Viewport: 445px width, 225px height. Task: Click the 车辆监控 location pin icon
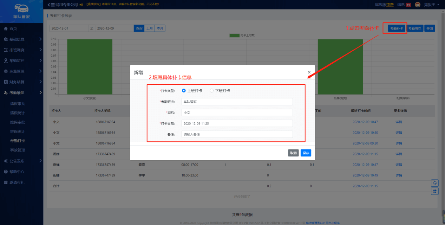[6, 61]
